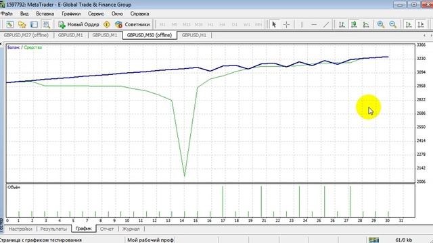Toggle the Strategy Tester magnifier icon
Image resolution: width=433 pixels, height=243 pixels.
click(46, 24)
